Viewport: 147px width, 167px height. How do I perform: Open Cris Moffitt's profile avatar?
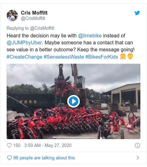12,16
